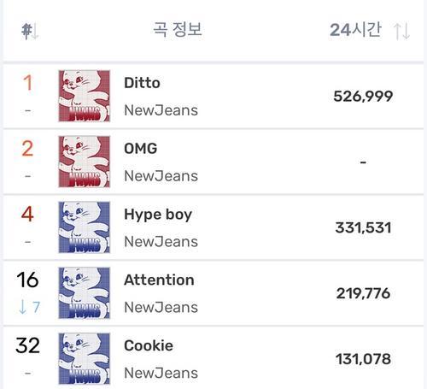Screen dimensions: 427x389
Task: Click the 곡 정보 column header
Action: 178,29
